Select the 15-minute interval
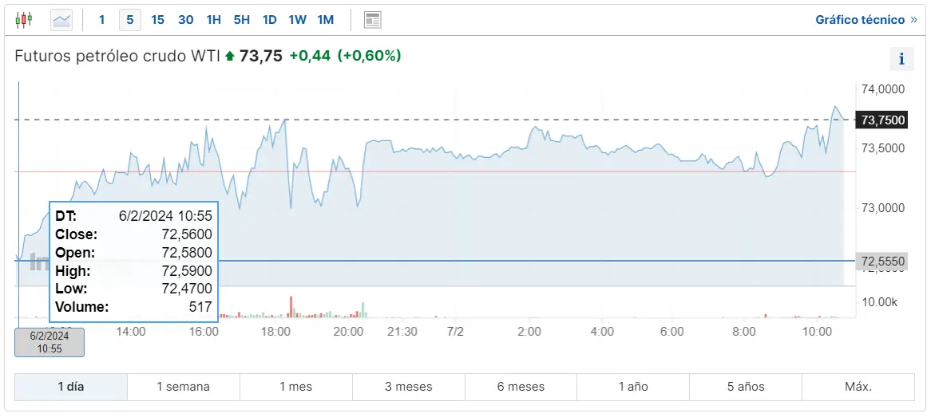The width and height of the screenshot is (931, 417). tap(157, 20)
